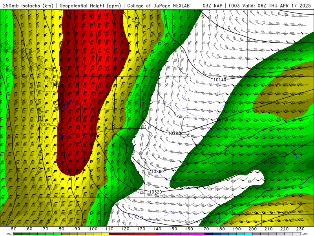This screenshot has width=314, height=236.
Task: Pick the dark blue swatch right of the 170 tick
Action: click(x=209, y=234)
